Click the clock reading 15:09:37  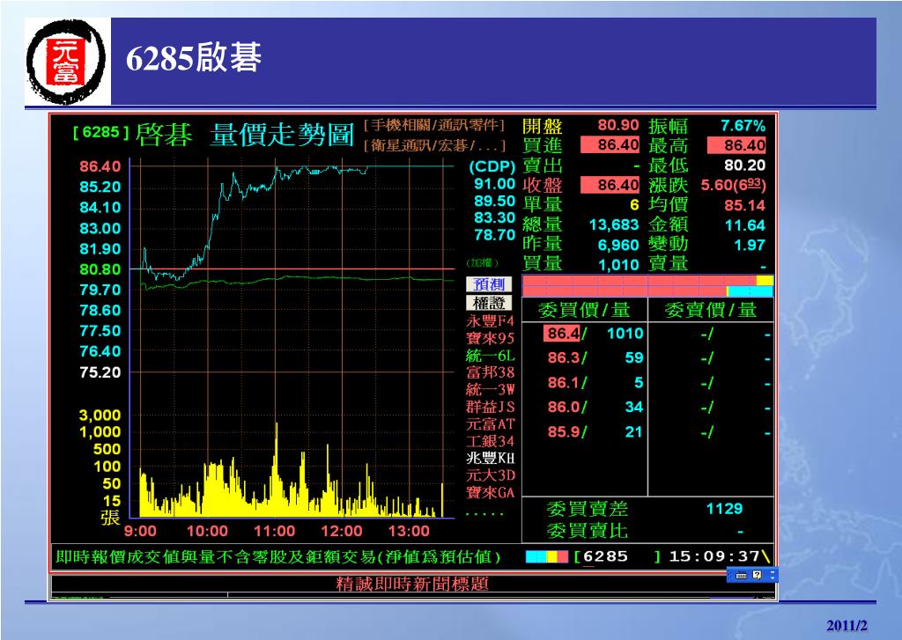click(713, 556)
